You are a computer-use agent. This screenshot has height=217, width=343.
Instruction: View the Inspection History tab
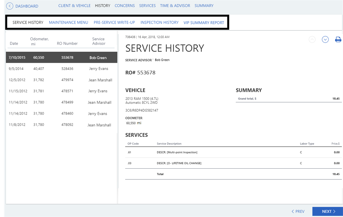[x=159, y=23]
